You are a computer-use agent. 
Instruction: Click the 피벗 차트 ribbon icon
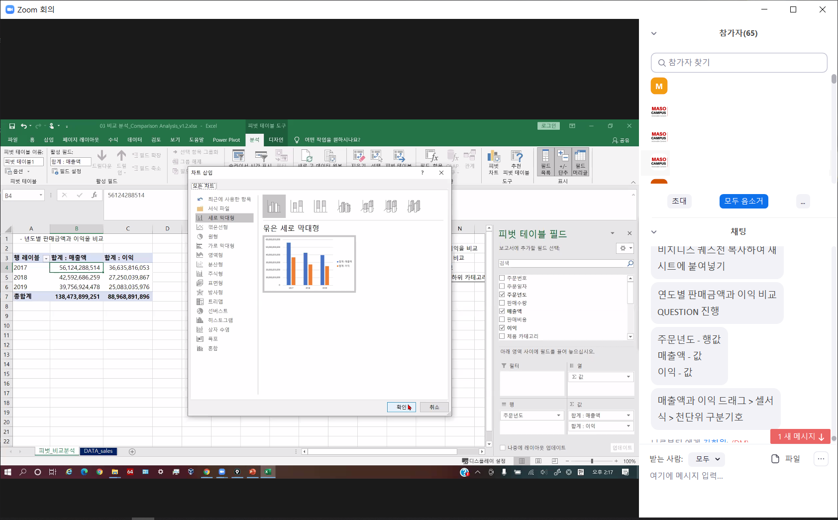tap(493, 162)
